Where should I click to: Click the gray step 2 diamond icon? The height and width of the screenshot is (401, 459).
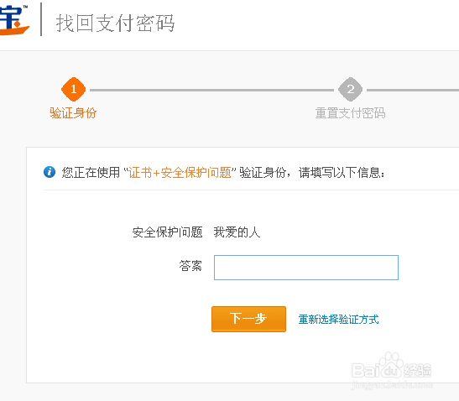351,89
